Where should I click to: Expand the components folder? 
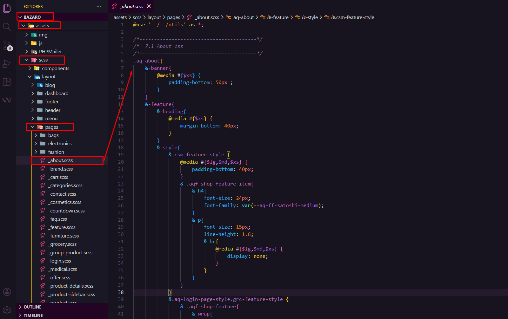pos(55,68)
